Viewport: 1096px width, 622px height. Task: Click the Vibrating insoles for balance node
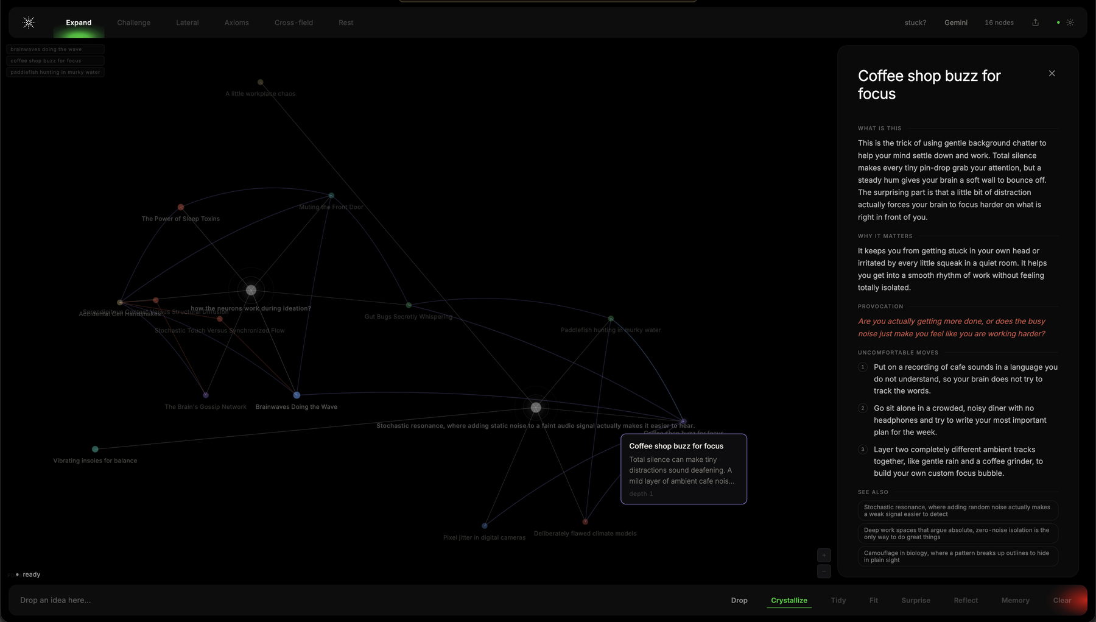(95, 449)
